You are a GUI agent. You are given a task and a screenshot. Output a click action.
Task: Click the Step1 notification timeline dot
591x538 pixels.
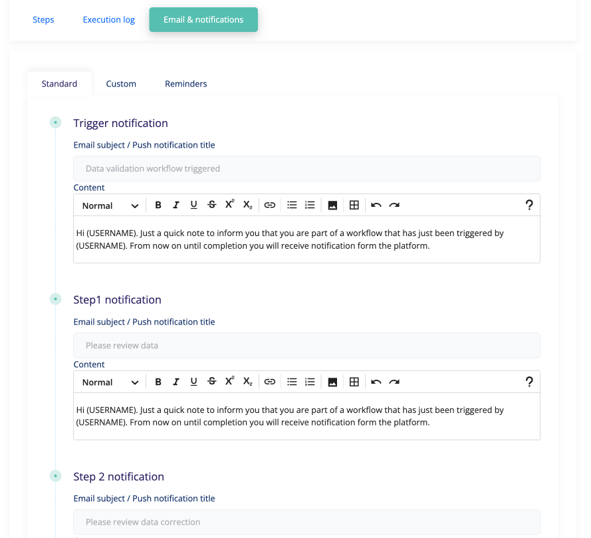point(55,299)
